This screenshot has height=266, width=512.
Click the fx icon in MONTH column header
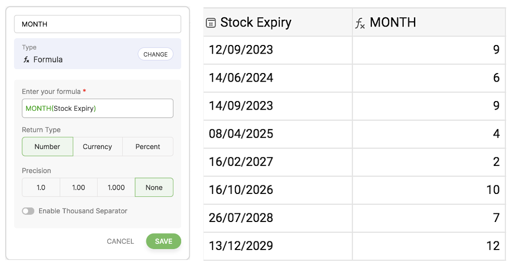pyautogui.click(x=360, y=23)
